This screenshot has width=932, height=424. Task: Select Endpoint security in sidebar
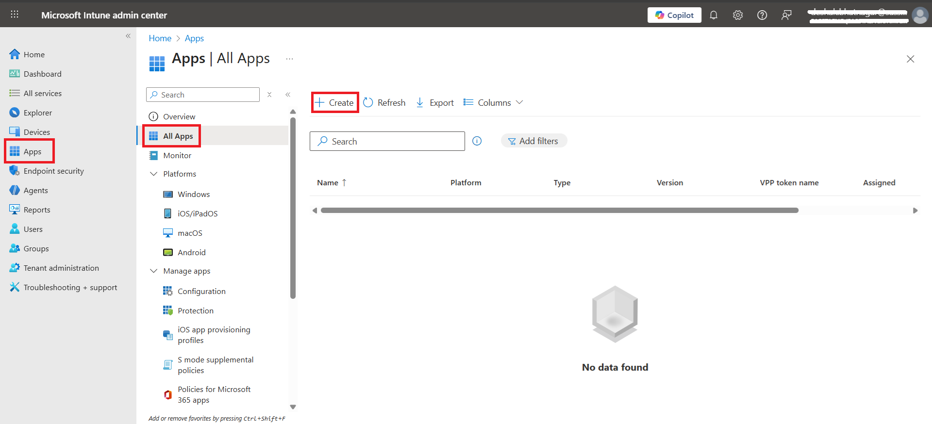53,171
